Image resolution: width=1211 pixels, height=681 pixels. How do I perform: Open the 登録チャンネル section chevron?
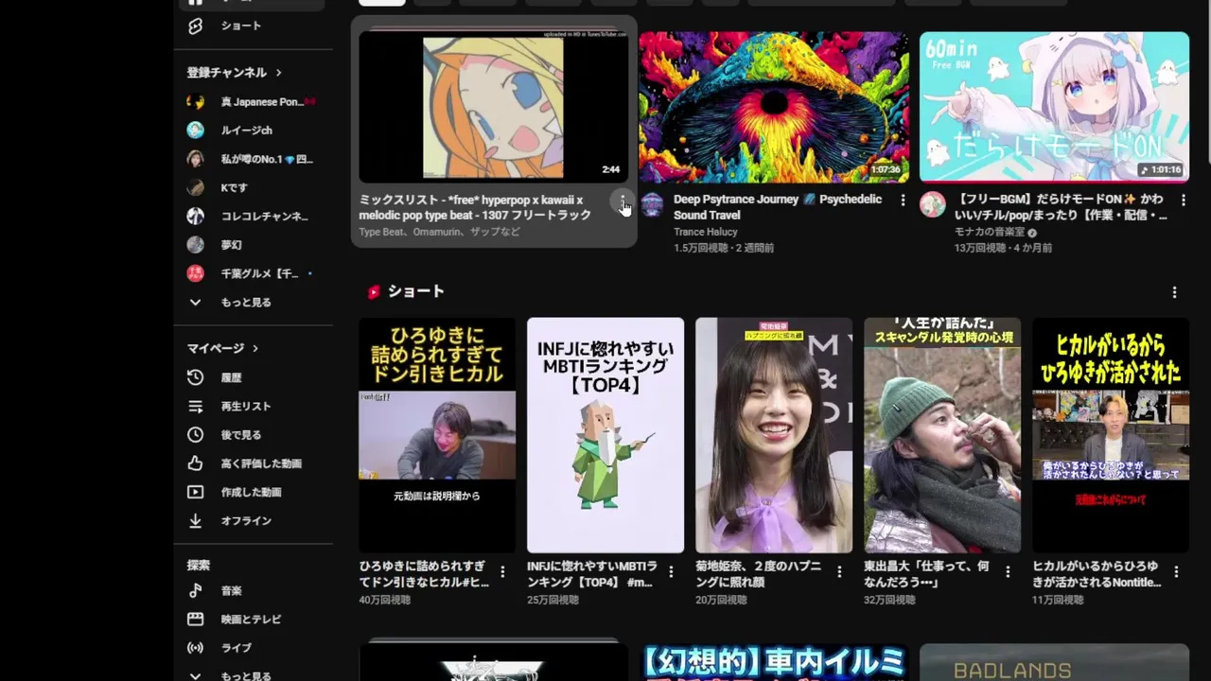coord(278,73)
